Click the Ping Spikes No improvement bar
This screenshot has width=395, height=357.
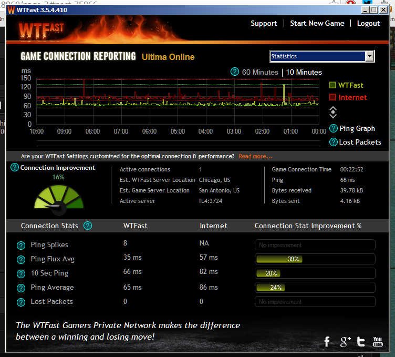point(315,245)
